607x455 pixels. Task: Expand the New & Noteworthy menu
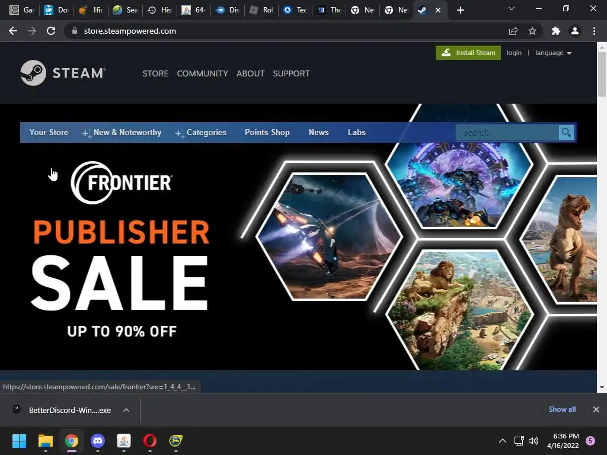tap(122, 132)
